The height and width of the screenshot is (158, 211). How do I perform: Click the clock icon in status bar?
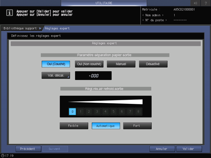[x=3, y=156]
